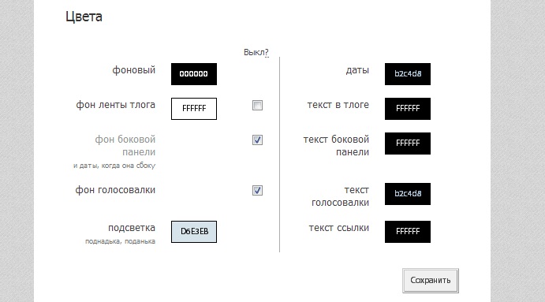The height and width of the screenshot is (302, 545).
Task: Open the текст ссылки color field
Action: click(x=408, y=232)
